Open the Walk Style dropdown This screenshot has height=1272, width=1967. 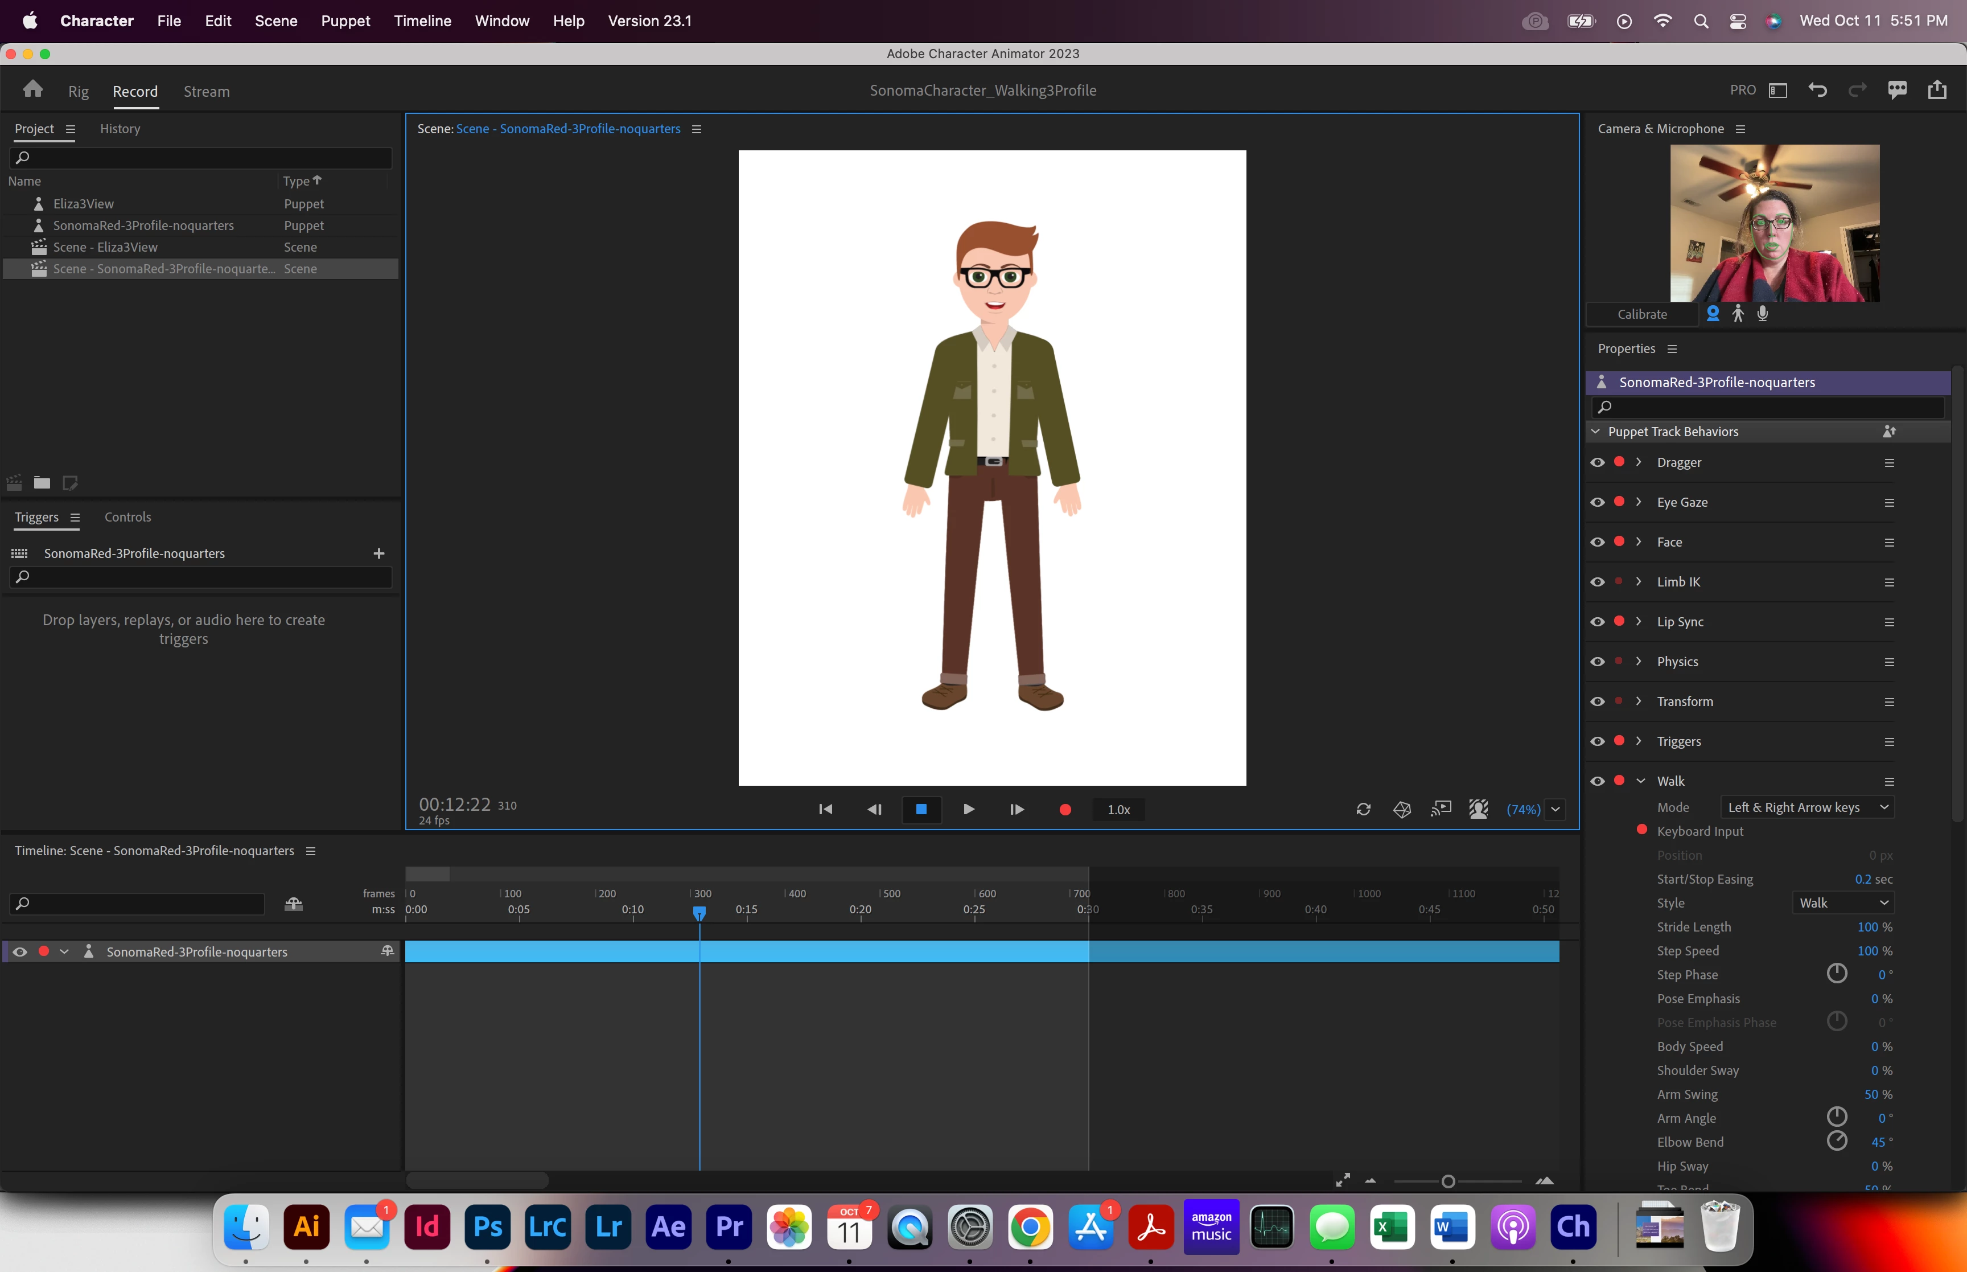(x=1843, y=903)
